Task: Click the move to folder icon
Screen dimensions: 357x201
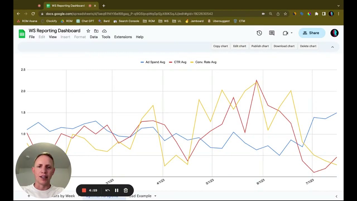Action: click(96, 31)
